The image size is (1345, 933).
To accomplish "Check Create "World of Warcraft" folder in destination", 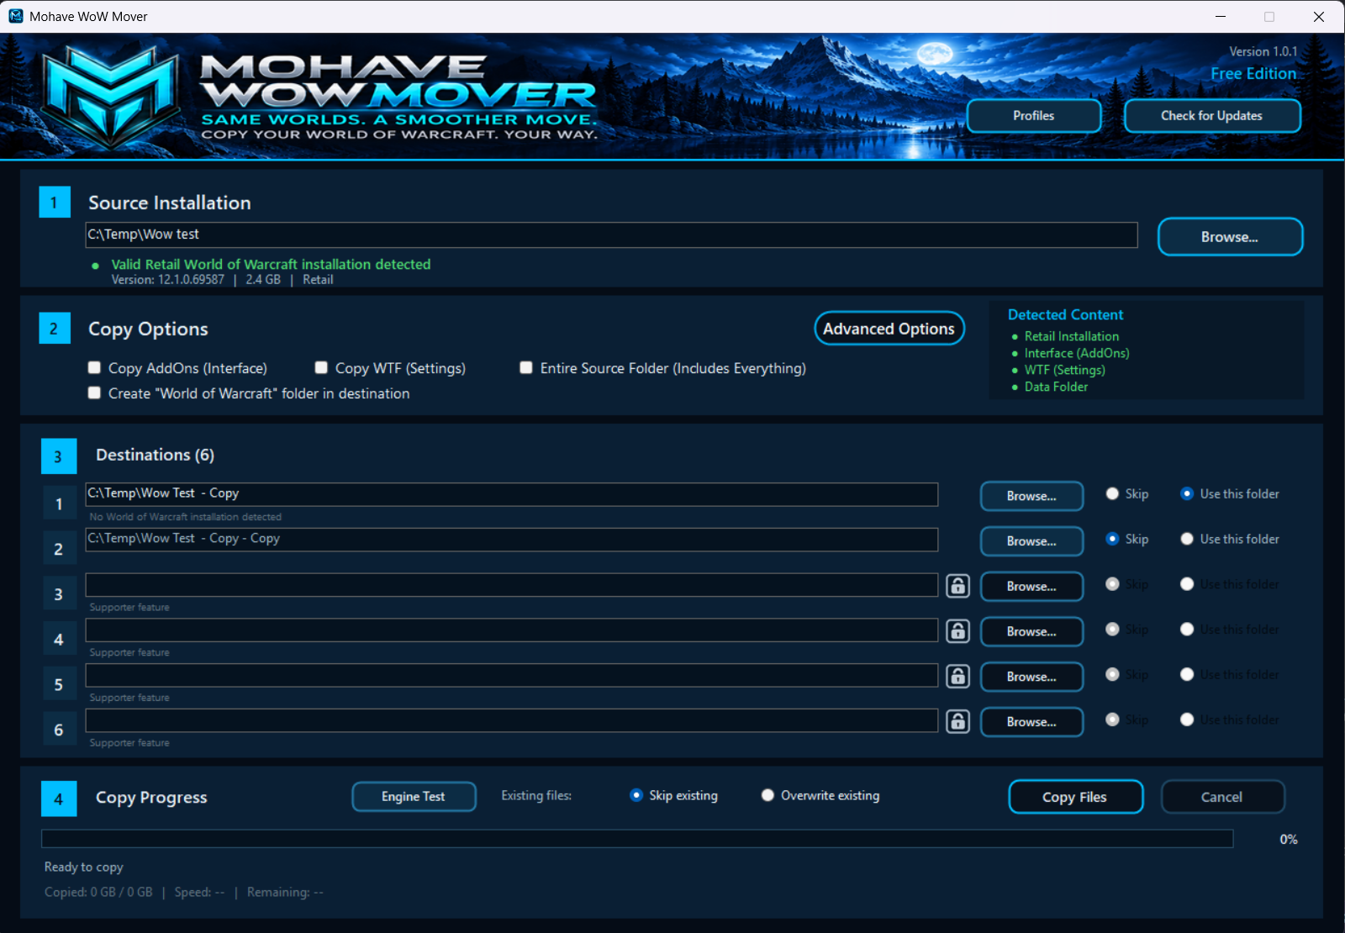I will point(95,393).
